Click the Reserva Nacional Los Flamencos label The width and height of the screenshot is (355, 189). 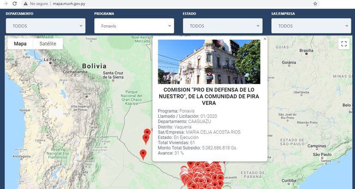coord(57,153)
